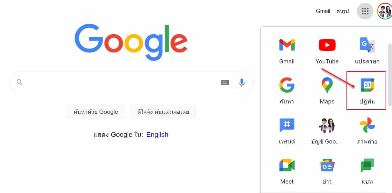Start voice search with the microphone
Image resolution: width=392 pixels, height=193 pixels.
[x=242, y=82]
